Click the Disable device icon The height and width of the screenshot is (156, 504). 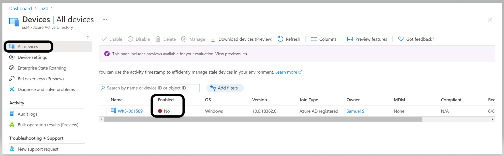pyautogui.click(x=130, y=39)
